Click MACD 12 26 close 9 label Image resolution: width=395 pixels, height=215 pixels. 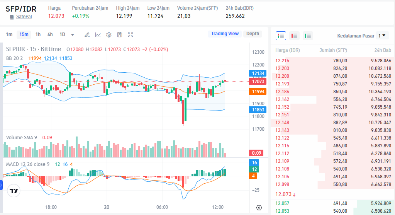(x=28, y=164)
